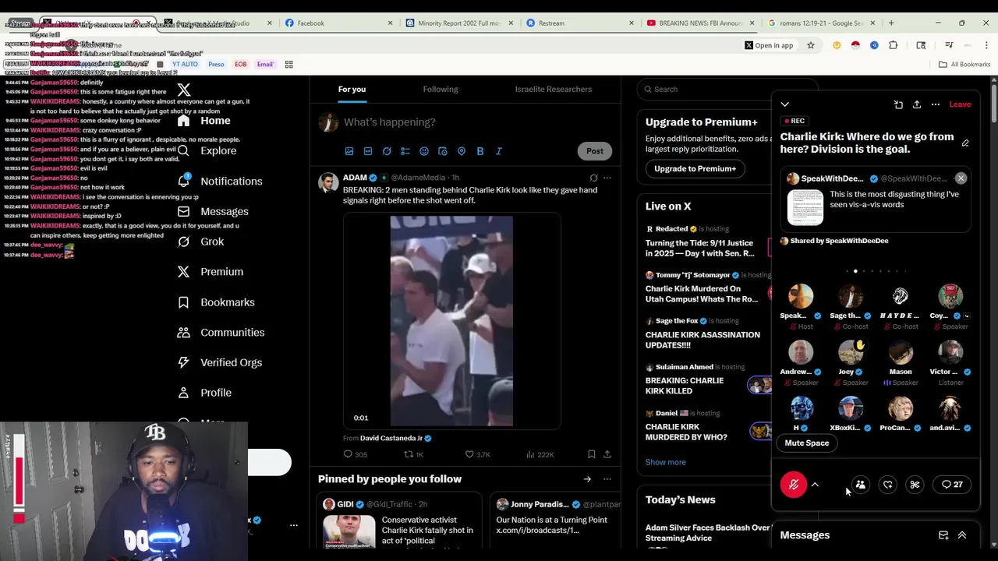Toggle italic formatting in composer
Image resolution: width=998 pixels, height=561 pixels.
pos(499,151)
